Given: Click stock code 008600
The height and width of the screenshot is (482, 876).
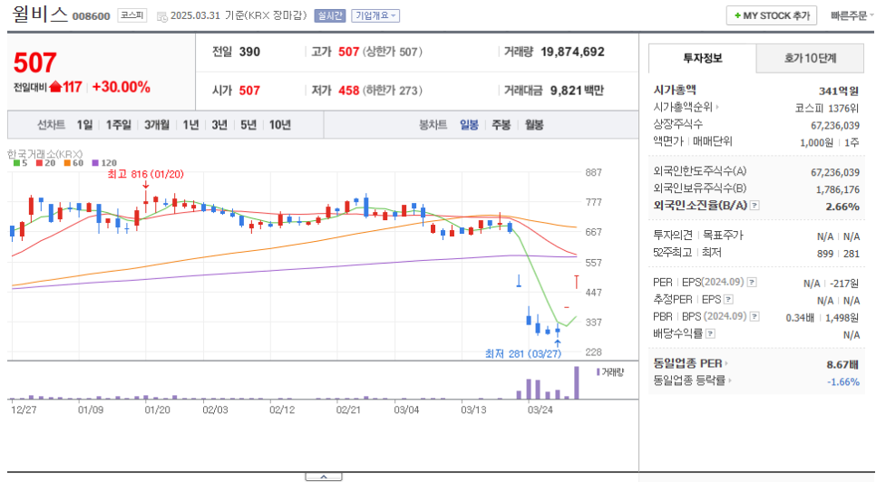Looking at the screenshot, I should [x=91, y=16].
